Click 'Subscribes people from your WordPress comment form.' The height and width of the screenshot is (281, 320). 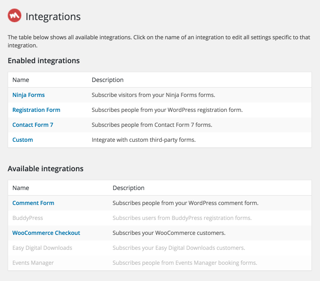point(186,203)
